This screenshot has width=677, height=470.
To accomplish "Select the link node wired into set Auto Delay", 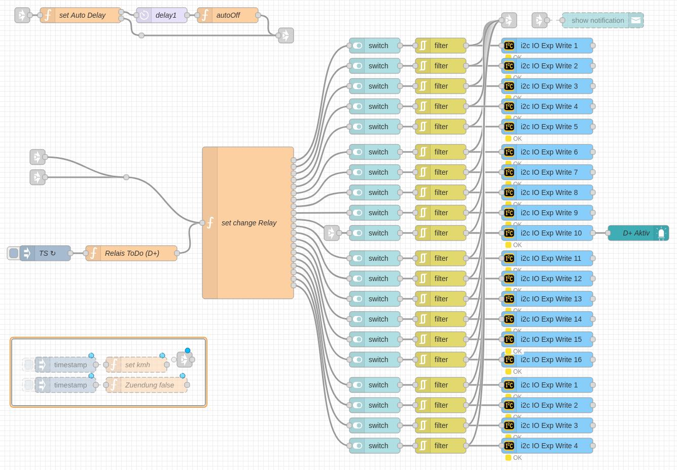I will 22,15.
